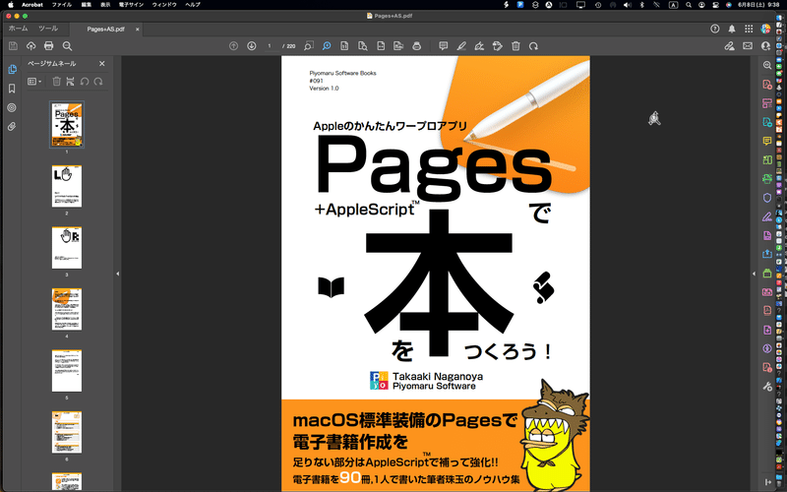Click the blue zoom-in magnifier tool
787x492 pixels.
click(x=327, y=46)
